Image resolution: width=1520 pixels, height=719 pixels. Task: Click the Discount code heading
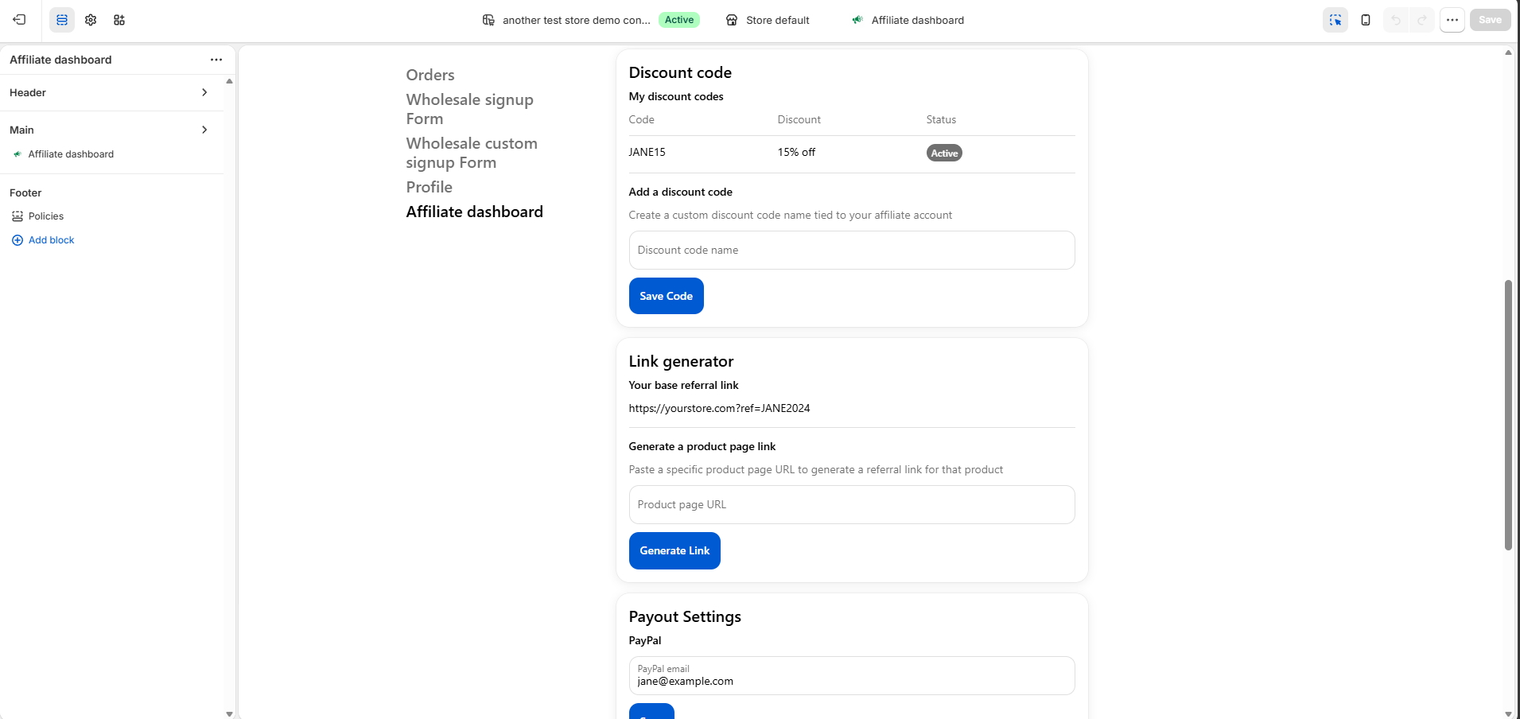point(680,72)
